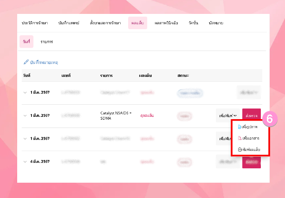Toggle the เพิ่ม/พิมพ์ dropdown in Catalyst row

point(228,115)
